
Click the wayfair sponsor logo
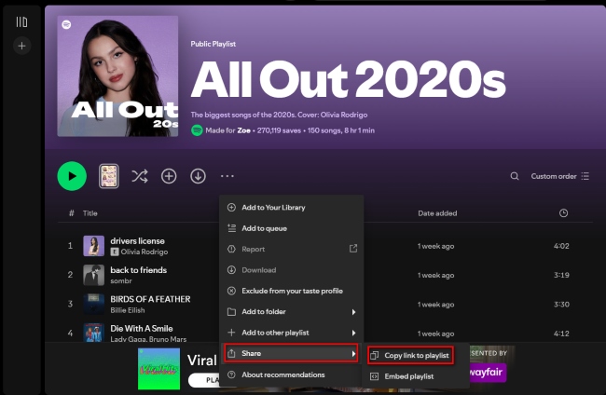click(488, 373)
